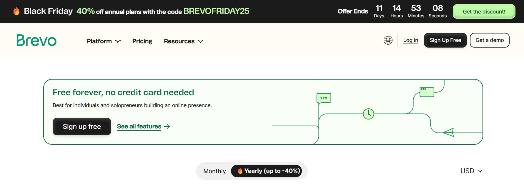Open the language selector globe icon
Viewport: 524px width, 187px height.
click(388, 40)
